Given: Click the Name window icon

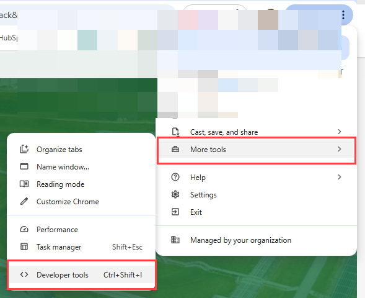Looking at the screenshot, I should point(24,166).
